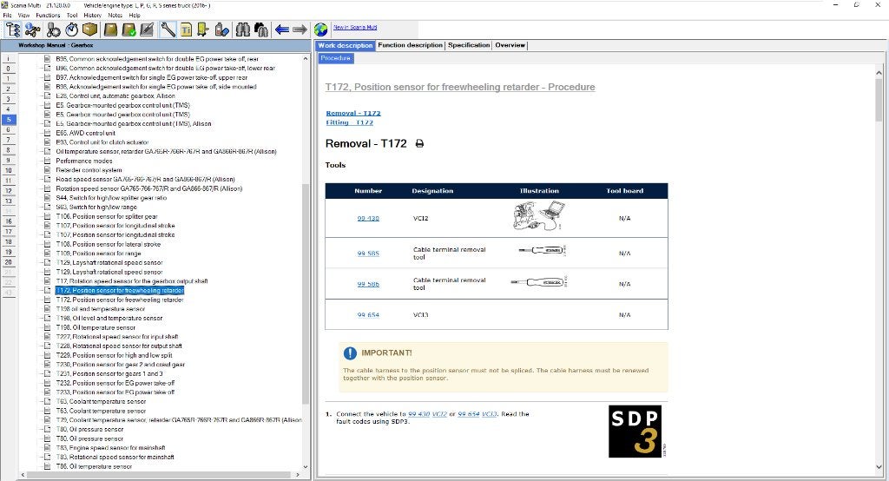Click the parts gear toolbar icon
The height and width of the screenshot is (481, 889).
point(53,30)
